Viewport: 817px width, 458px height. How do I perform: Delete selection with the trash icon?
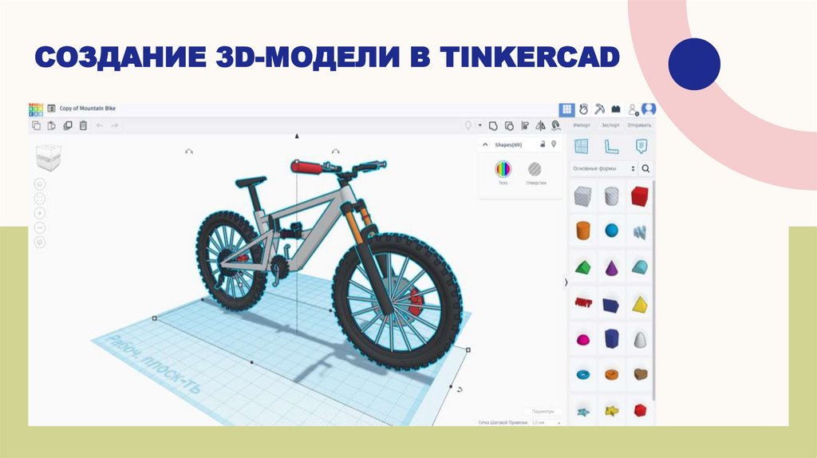click(83, 125)
